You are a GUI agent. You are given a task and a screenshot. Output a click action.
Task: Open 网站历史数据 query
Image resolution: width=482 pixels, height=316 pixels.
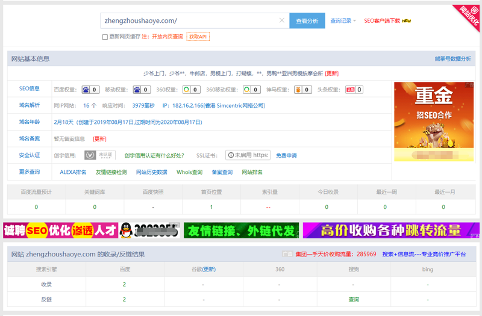pos(152,172)
